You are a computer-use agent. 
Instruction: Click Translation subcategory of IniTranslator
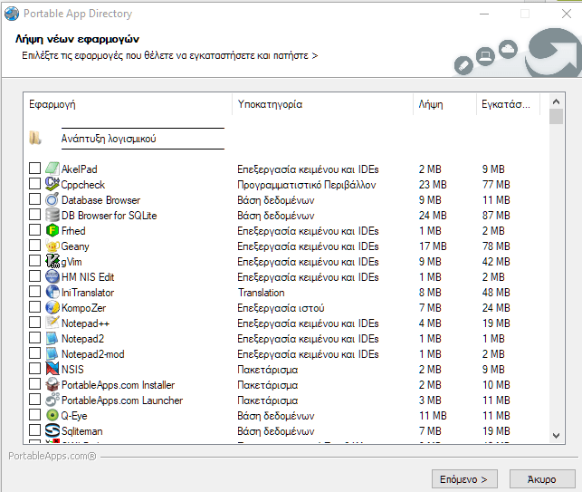pos(262,293)
